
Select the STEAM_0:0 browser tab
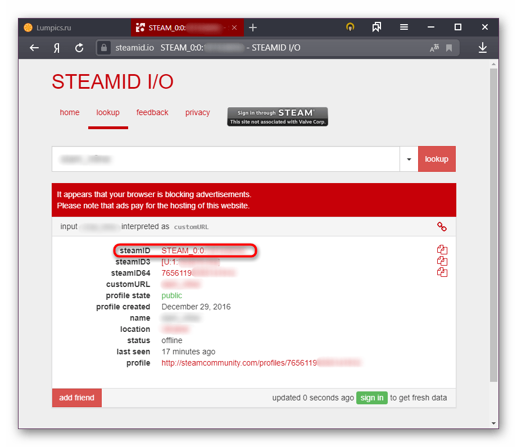tap(187, 28)
